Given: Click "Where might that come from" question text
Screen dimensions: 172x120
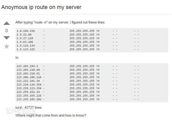Looking at the screenshot, I should coord(51,115).
